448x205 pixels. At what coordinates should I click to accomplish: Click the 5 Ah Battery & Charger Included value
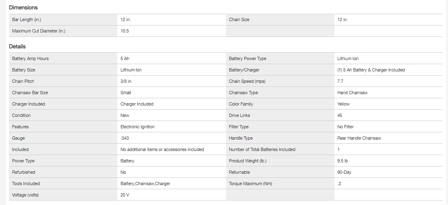click(x=371, y=70)
